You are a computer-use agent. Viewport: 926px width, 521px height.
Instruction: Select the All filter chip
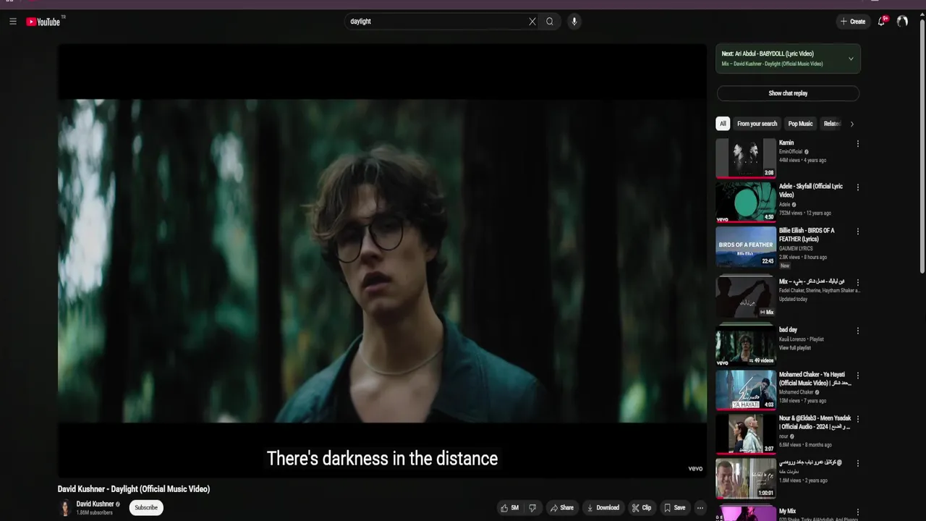pos(723,124)
